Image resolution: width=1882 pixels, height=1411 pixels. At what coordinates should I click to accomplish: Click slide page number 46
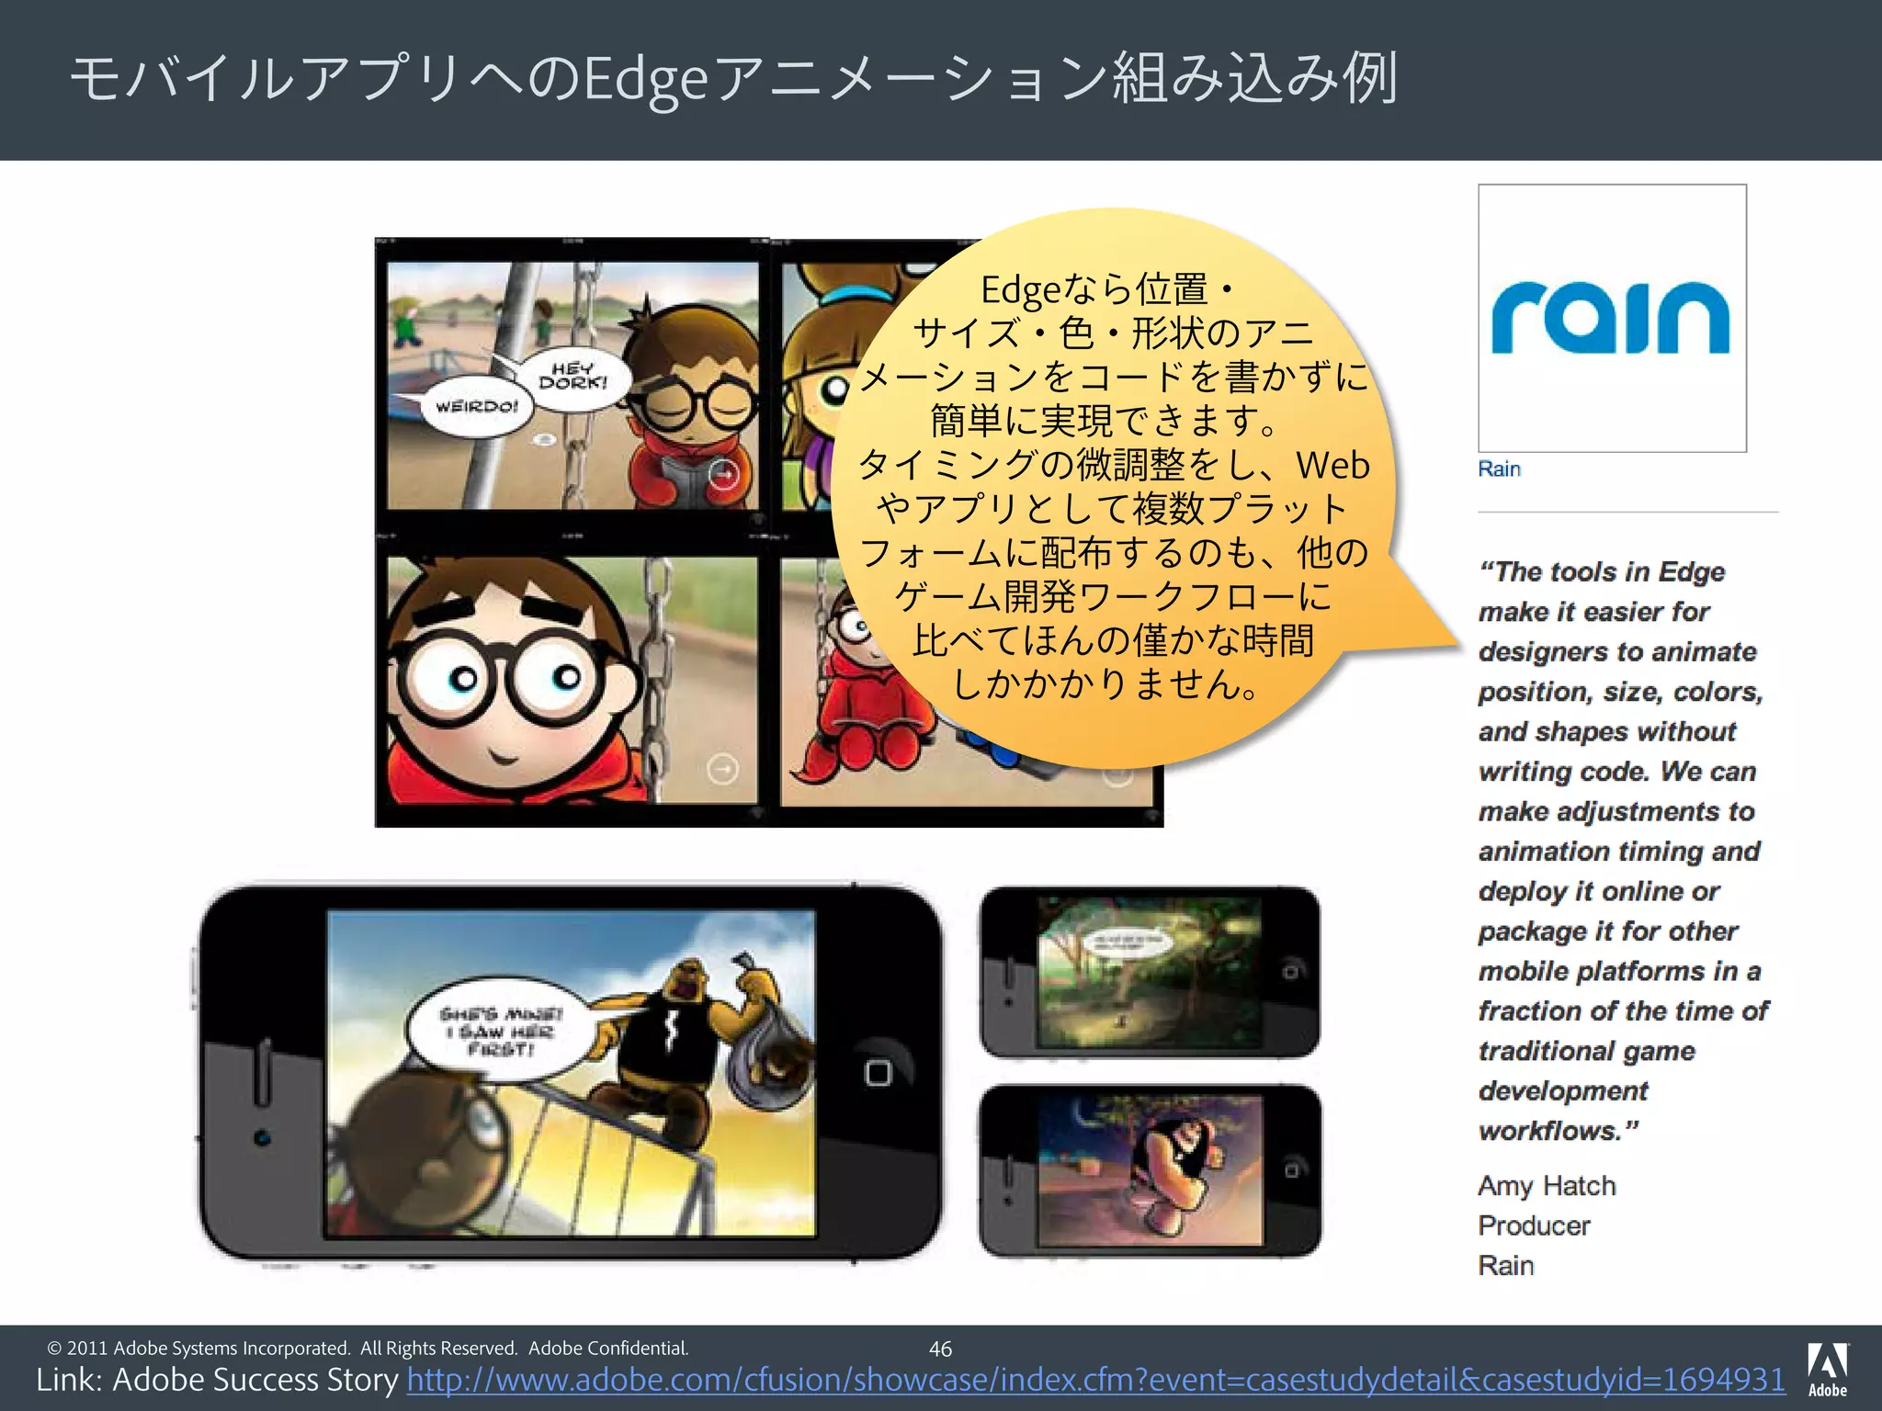(940, 1349)
